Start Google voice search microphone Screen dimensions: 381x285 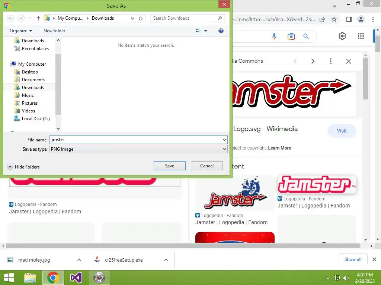pos(274,36)
